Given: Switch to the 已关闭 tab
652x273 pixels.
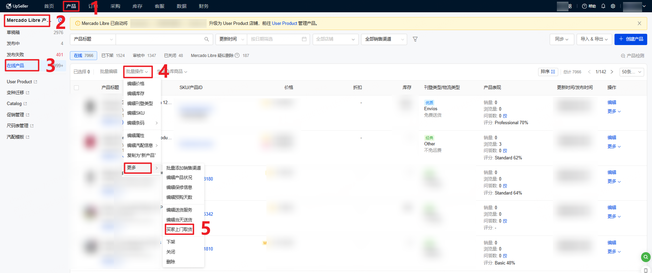Looking at the screenshot, I should pos(174,56).
